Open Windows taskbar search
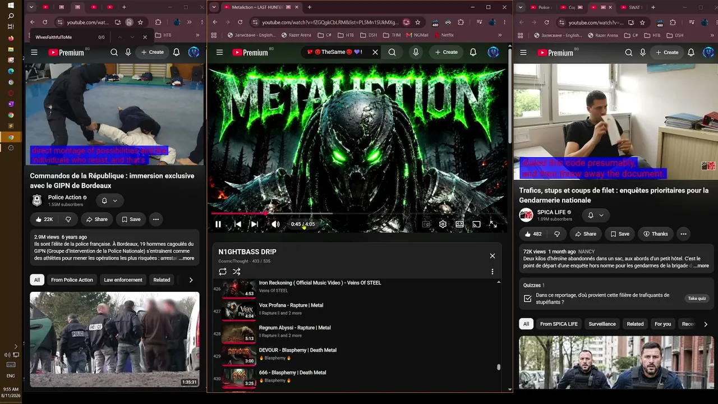This screenshot has height=404, width=718. tap(11, 16)
